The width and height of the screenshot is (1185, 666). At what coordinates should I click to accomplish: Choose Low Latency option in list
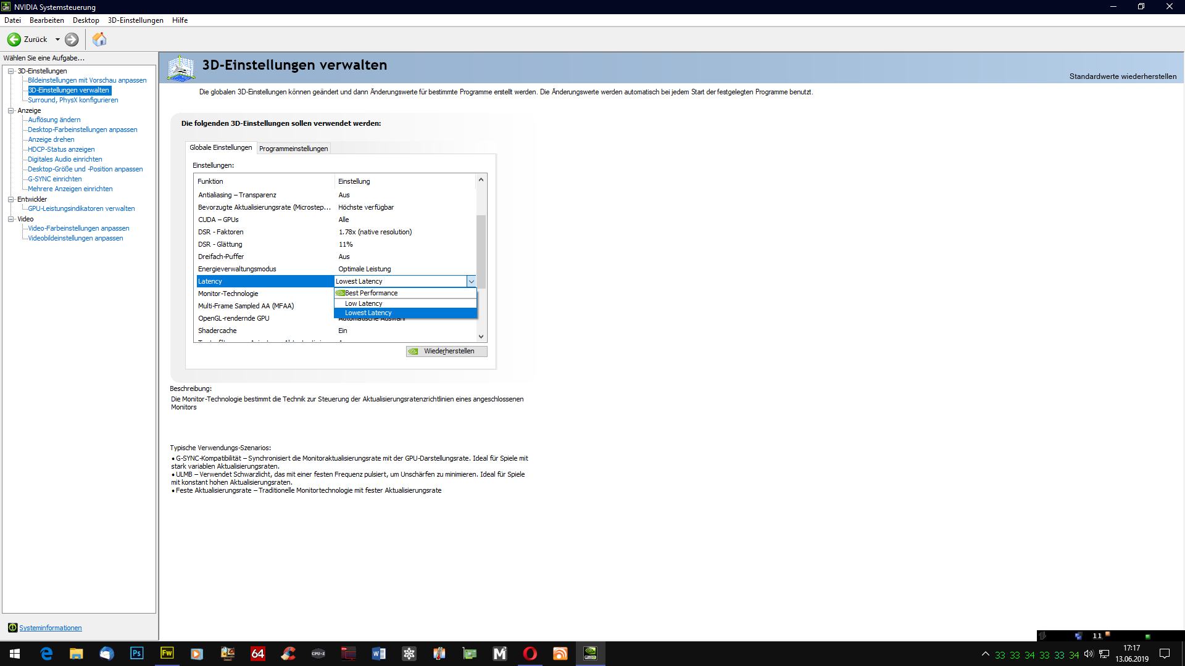tap(364, 303)
